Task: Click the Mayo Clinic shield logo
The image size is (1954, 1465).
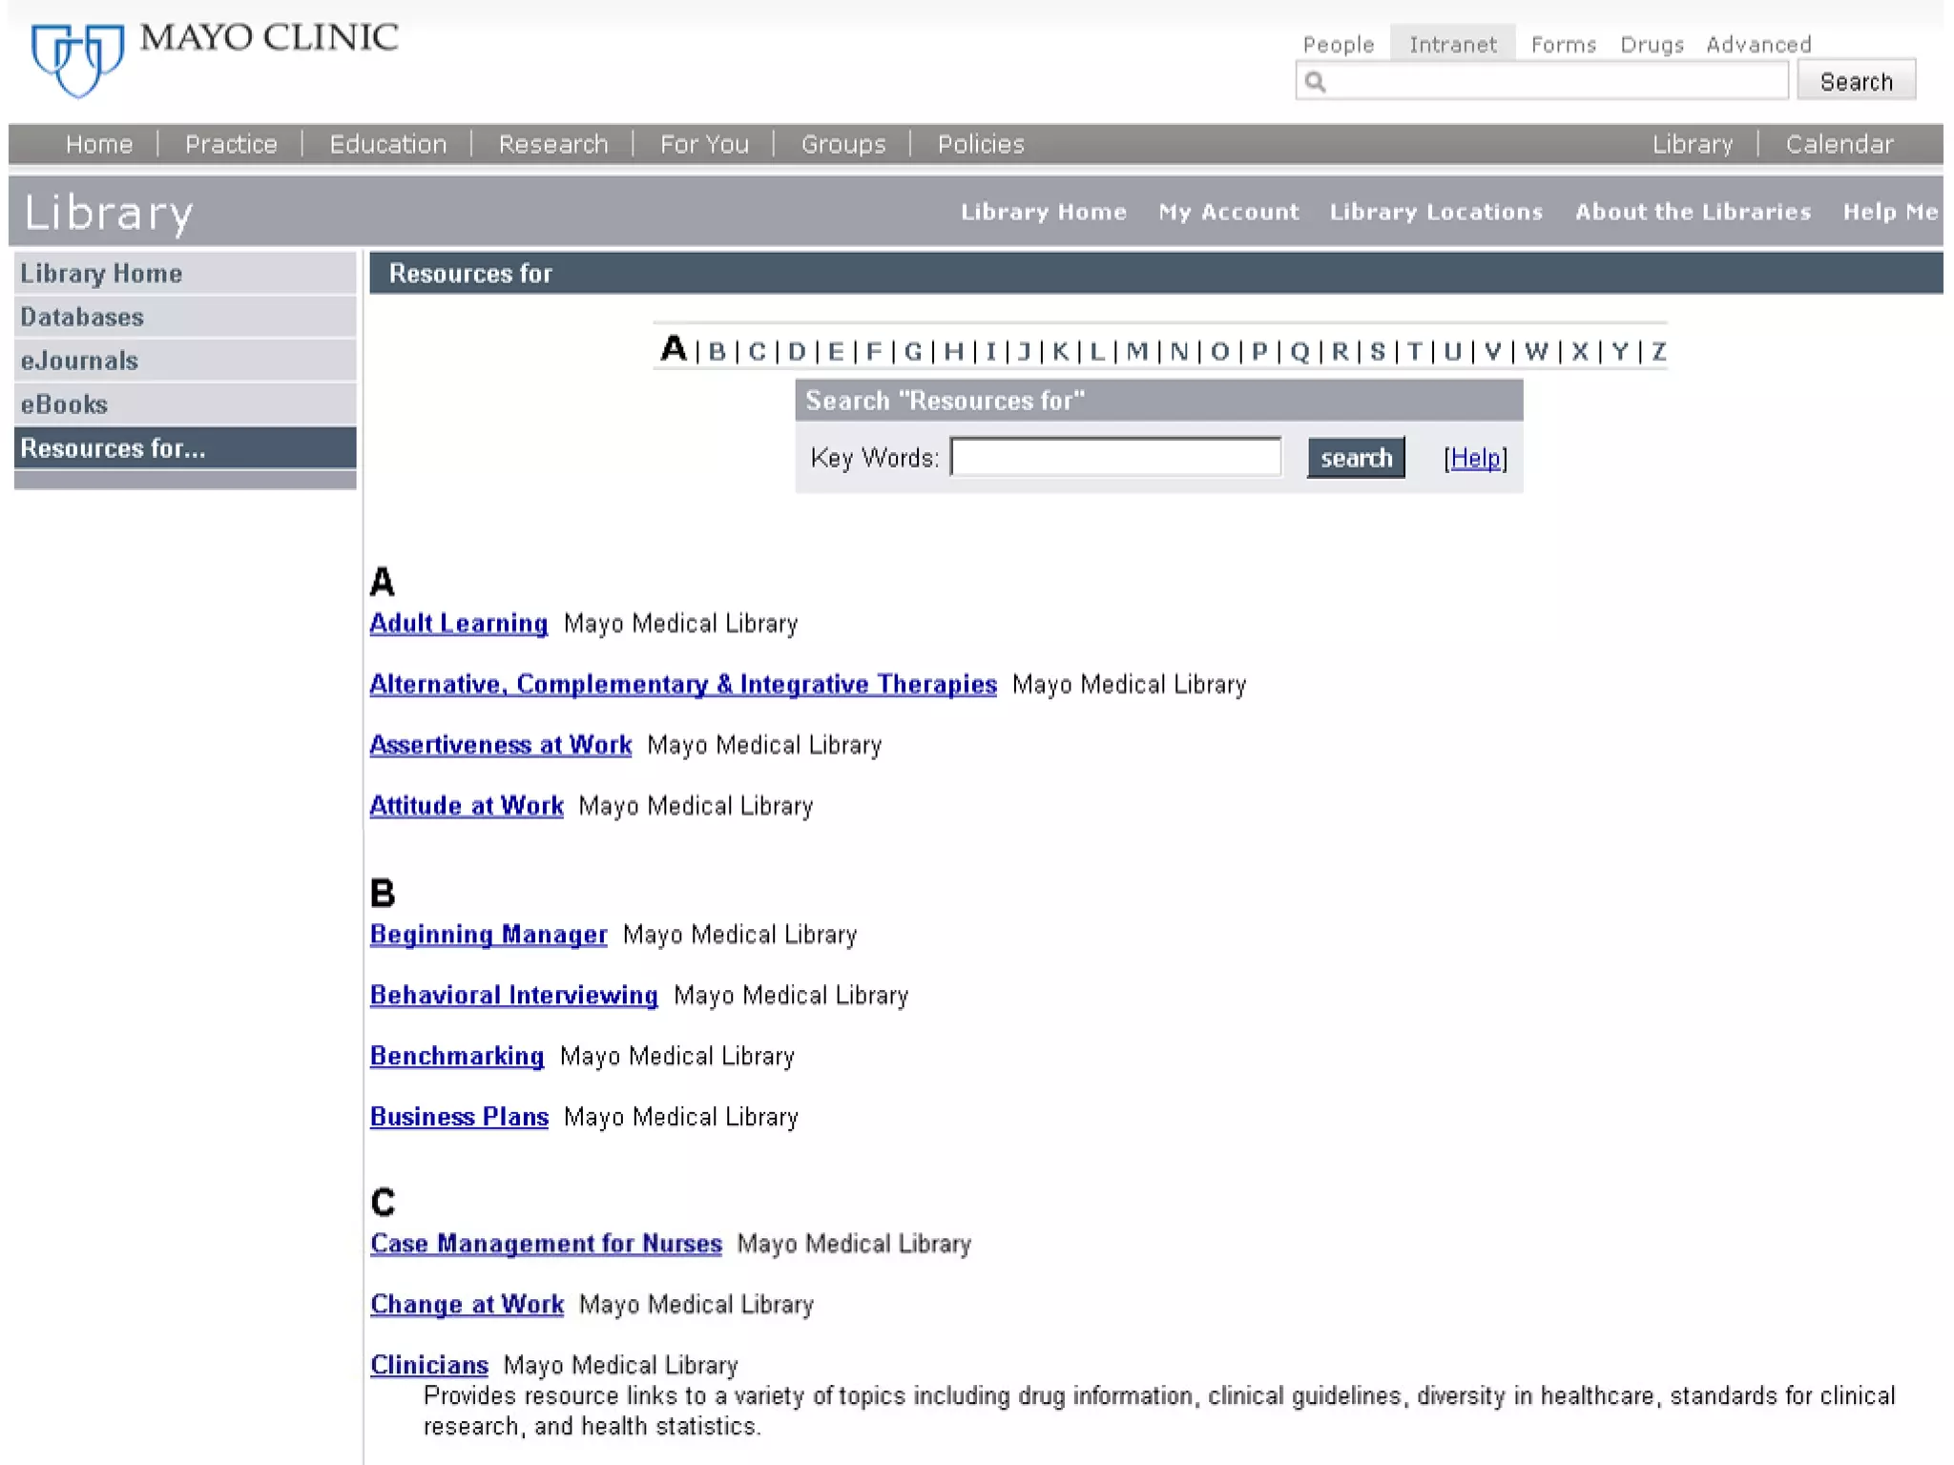Action: click(x=77, y=60)
